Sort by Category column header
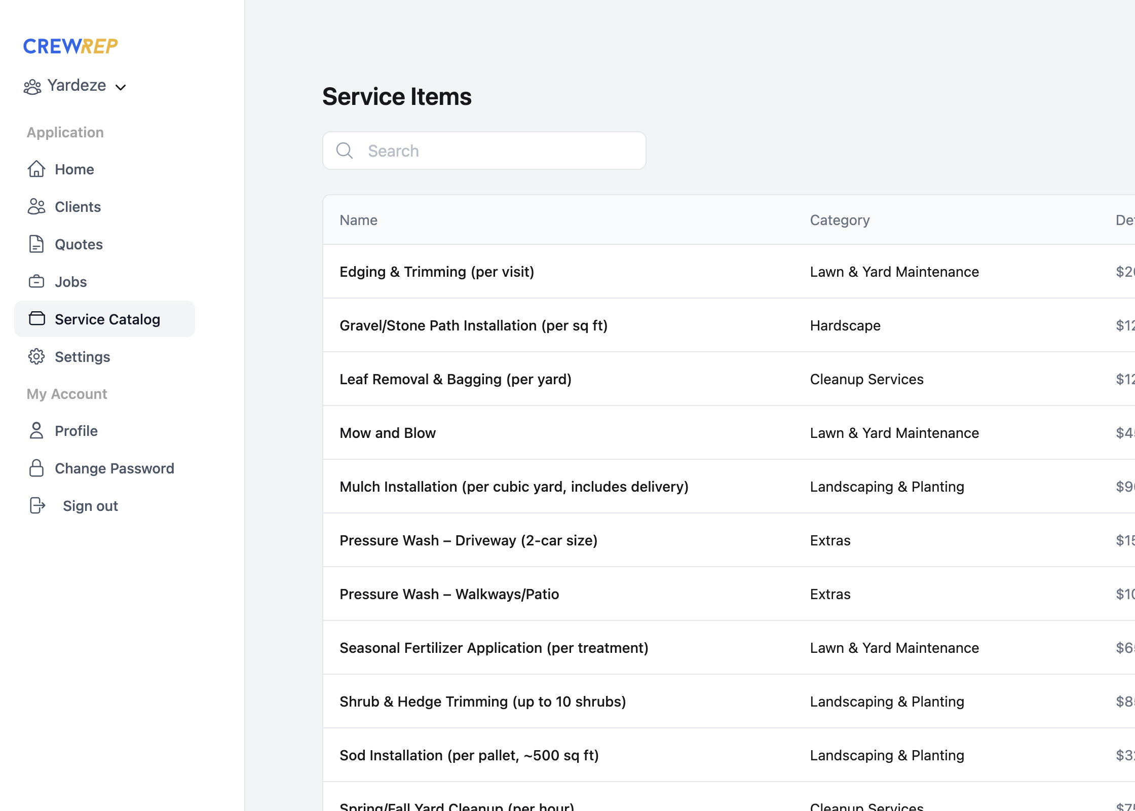This screenshot has width=1135, height=811. [840, 220]
